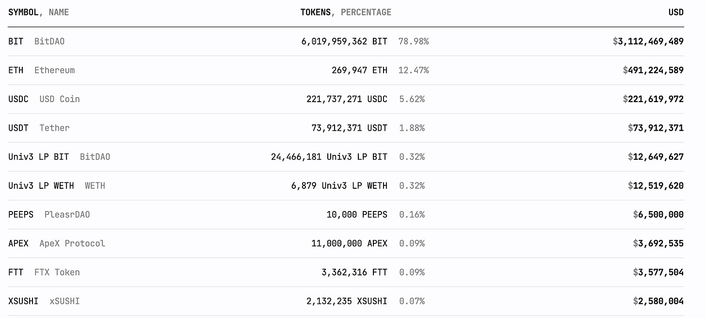Viewport: 706px width, 318px height.
Task: Open the XSUSHI symbol
Action: coord(23,301)
